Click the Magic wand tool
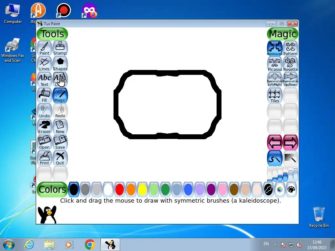 tap(60, 95)
